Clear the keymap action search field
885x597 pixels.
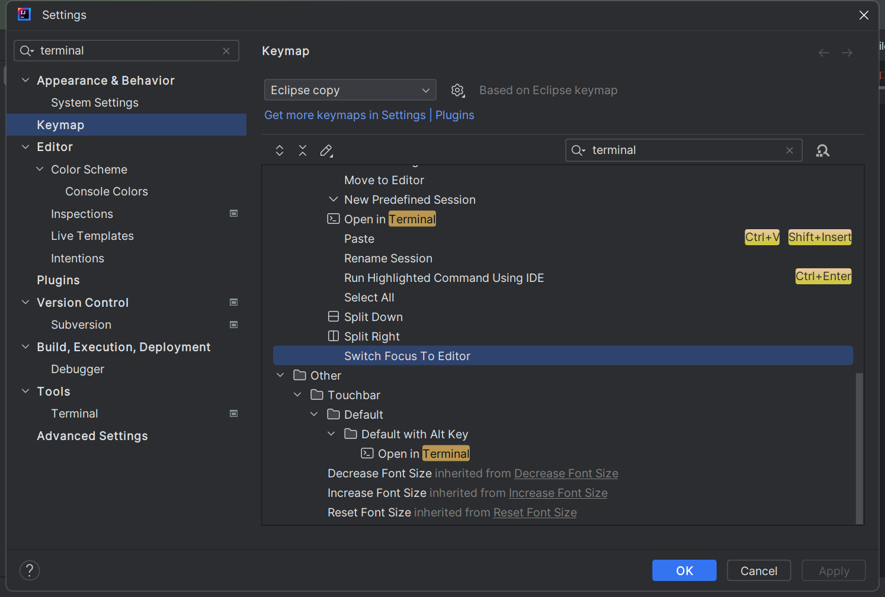point(790,150)
